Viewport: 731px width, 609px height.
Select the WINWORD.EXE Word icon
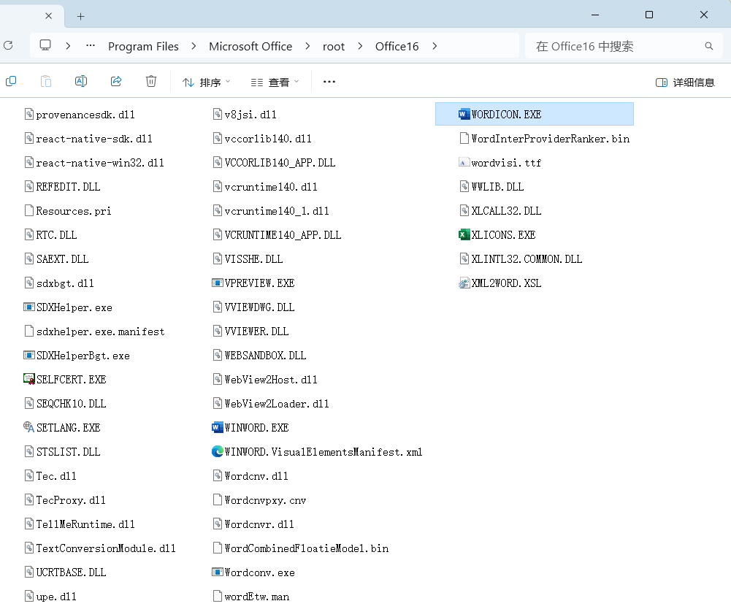[217, 427]
